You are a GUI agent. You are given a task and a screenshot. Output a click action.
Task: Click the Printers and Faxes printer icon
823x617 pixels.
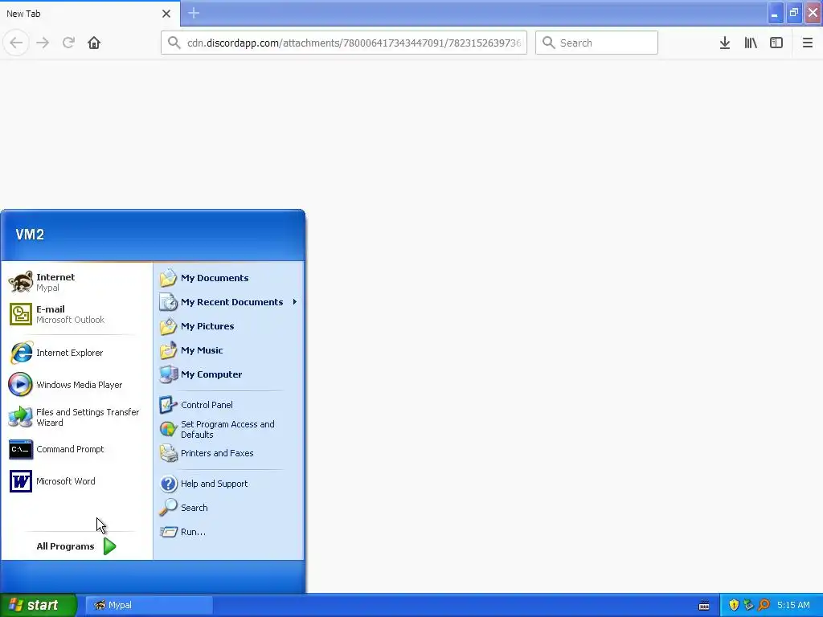click(x=168, y=453)
